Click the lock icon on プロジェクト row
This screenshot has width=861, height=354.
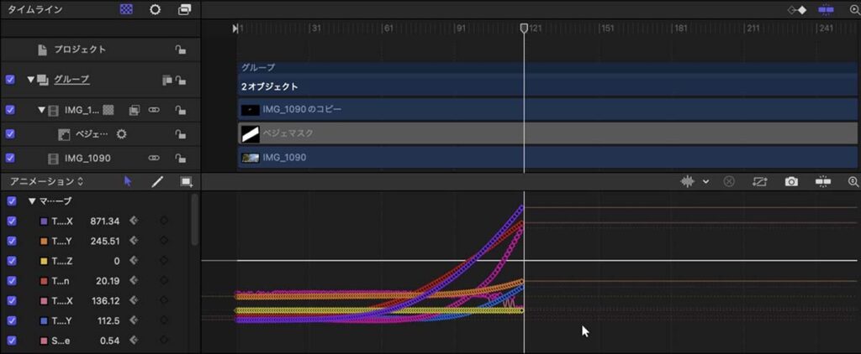click(180, 49)
